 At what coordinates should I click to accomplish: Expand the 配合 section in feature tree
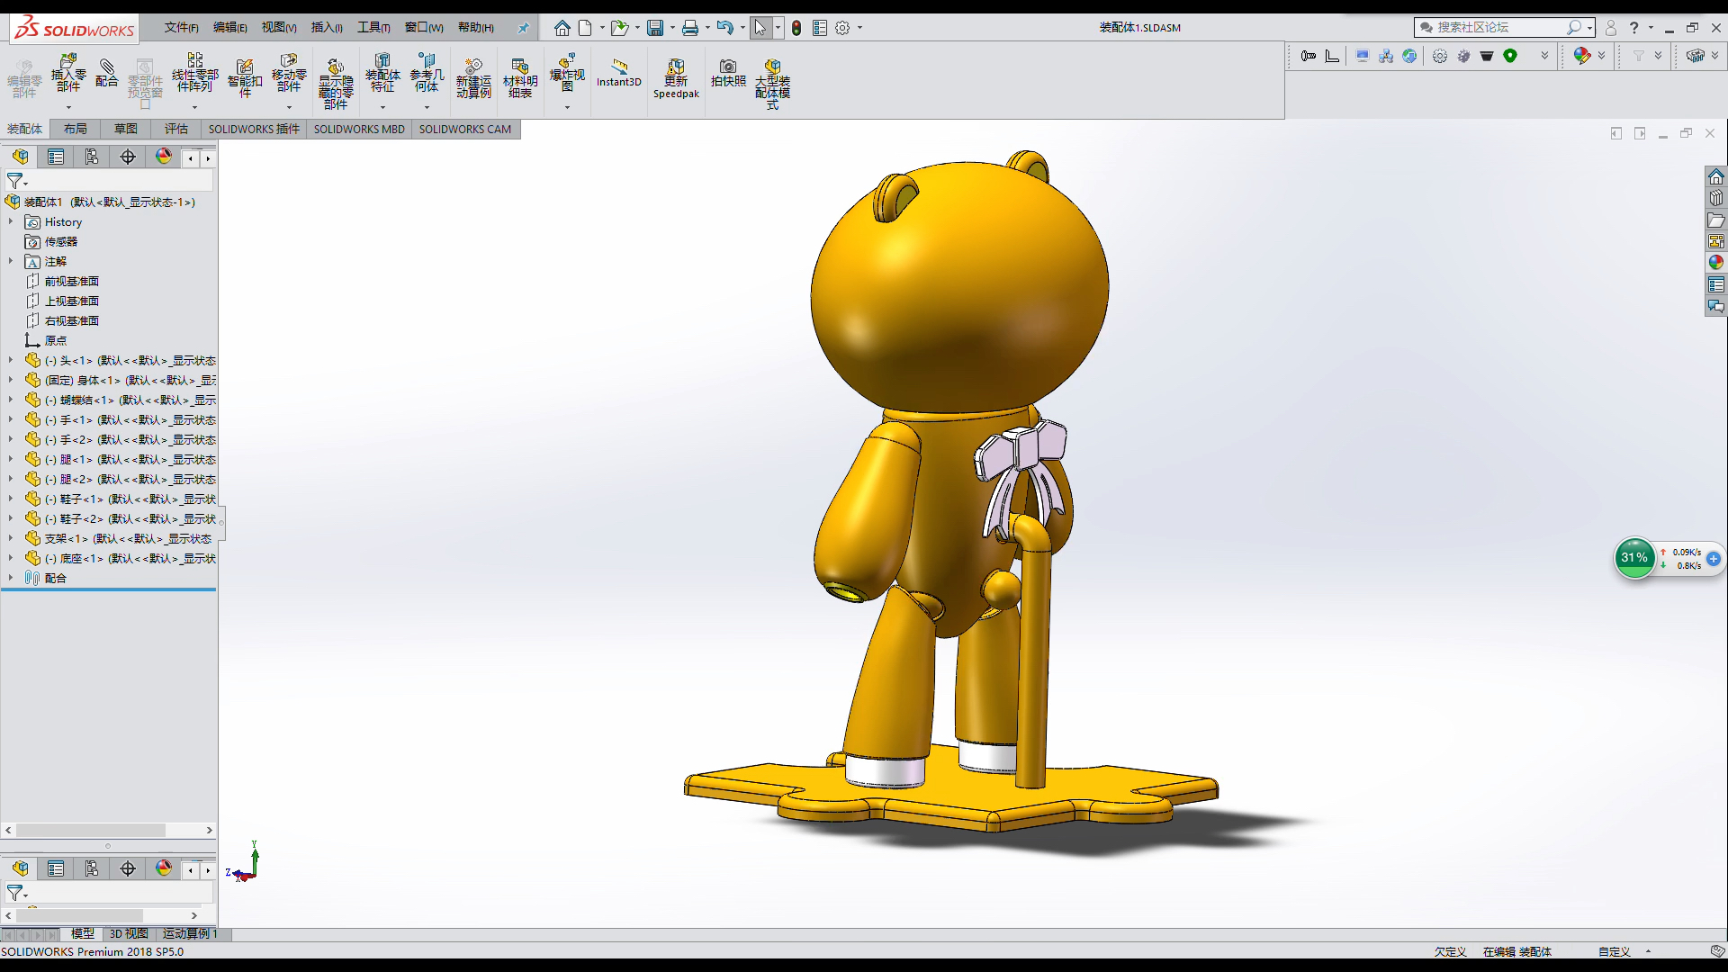pyautogui.click(x=10, y=578)
